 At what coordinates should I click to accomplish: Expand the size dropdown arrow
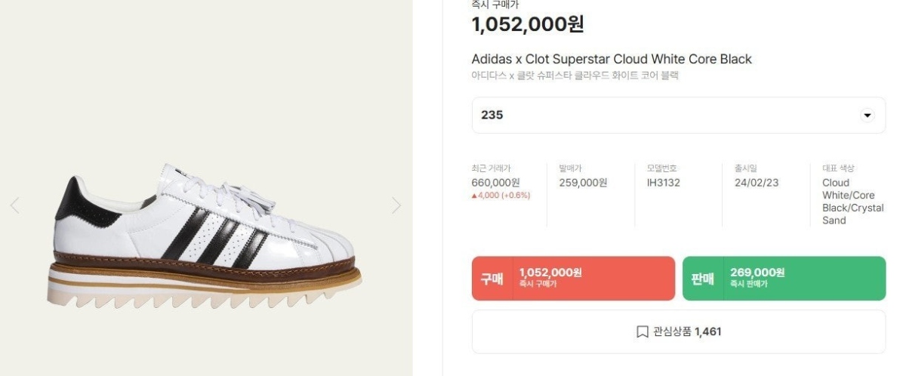[x=867, y=116]
